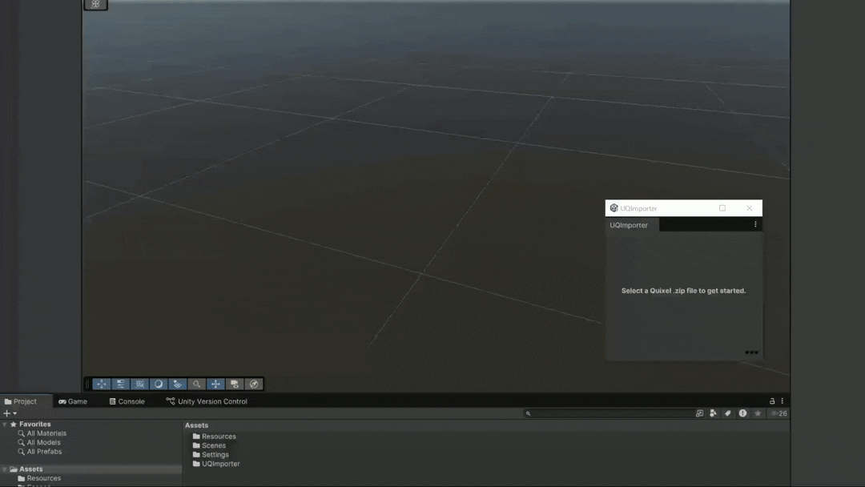Click the sliders-style icon in the scene toolbar
The image size is (865, 487).
click(120, 384)
